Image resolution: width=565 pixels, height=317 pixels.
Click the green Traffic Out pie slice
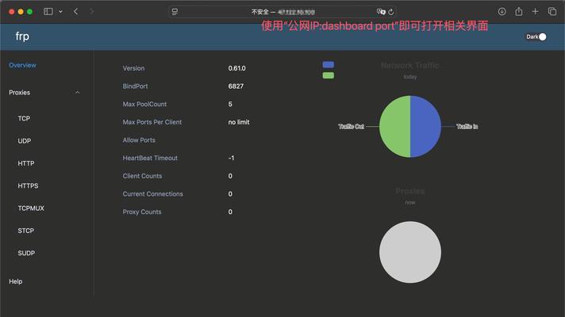pyautogui.click(x=394, y=126)
